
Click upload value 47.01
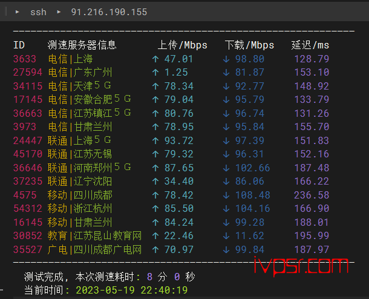click(x=178, y=59)
